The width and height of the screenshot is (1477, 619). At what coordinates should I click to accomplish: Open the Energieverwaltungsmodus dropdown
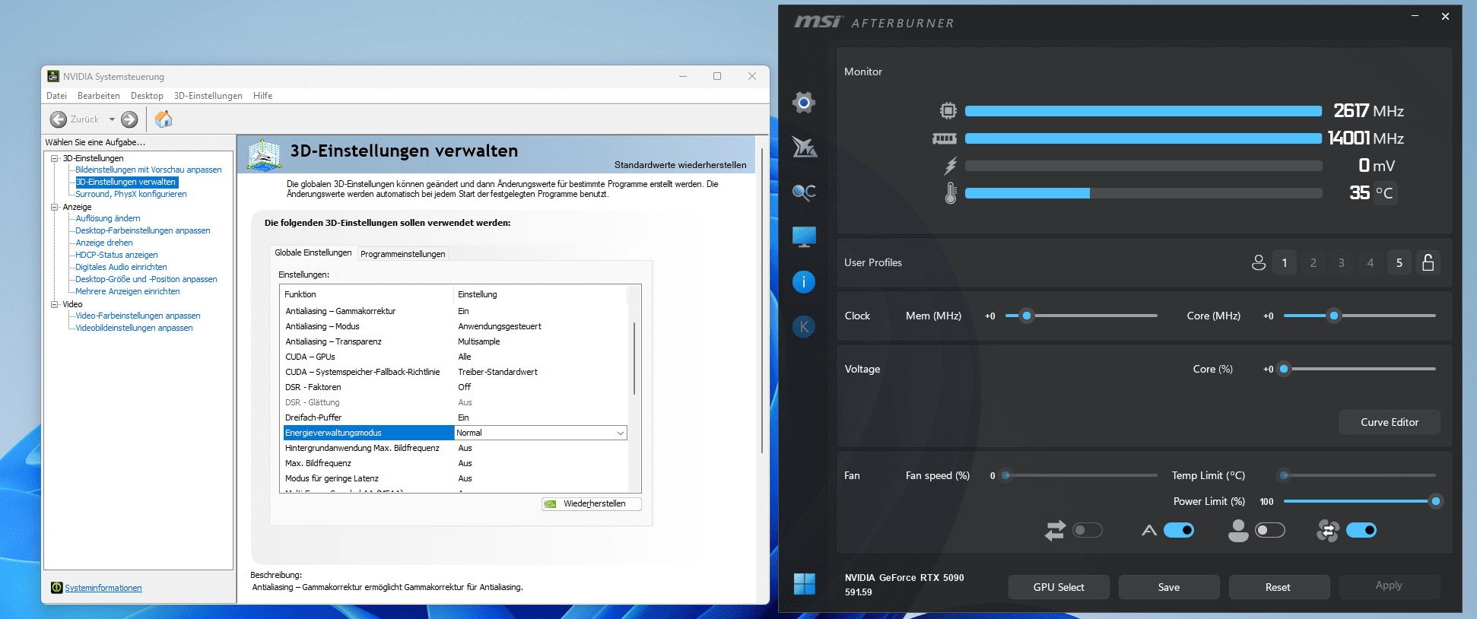click(621, 433)
